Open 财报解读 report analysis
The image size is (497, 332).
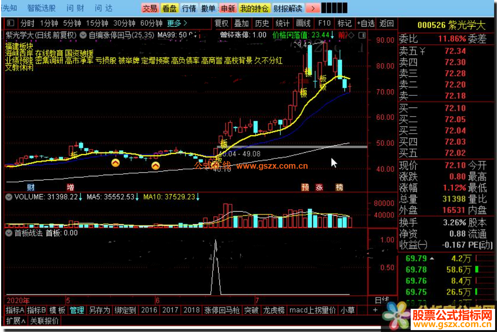click(288, 8)
